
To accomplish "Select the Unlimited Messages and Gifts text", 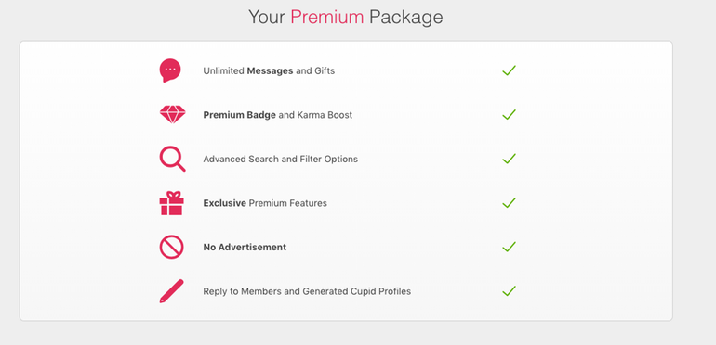I will pos(269,71).
